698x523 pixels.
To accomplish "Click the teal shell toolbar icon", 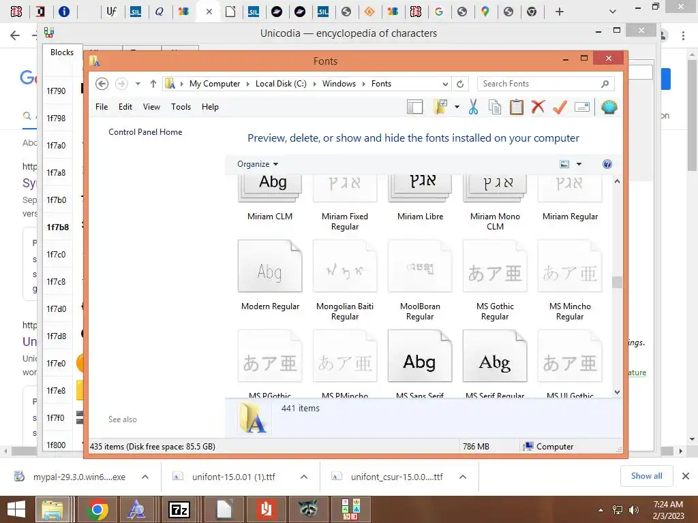I will (609, 107).
